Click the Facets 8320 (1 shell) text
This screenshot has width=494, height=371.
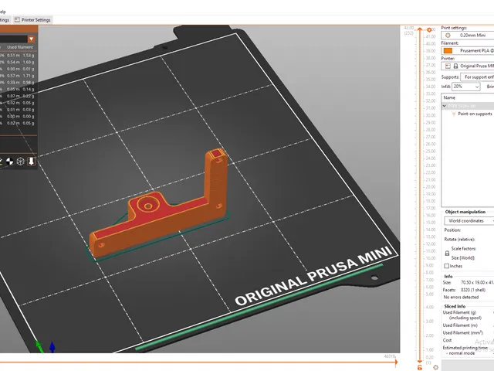[464, 290]
